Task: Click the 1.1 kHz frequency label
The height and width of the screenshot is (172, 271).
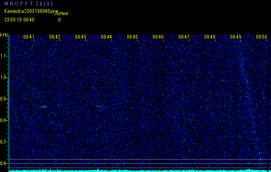Action: click(4, 56)
